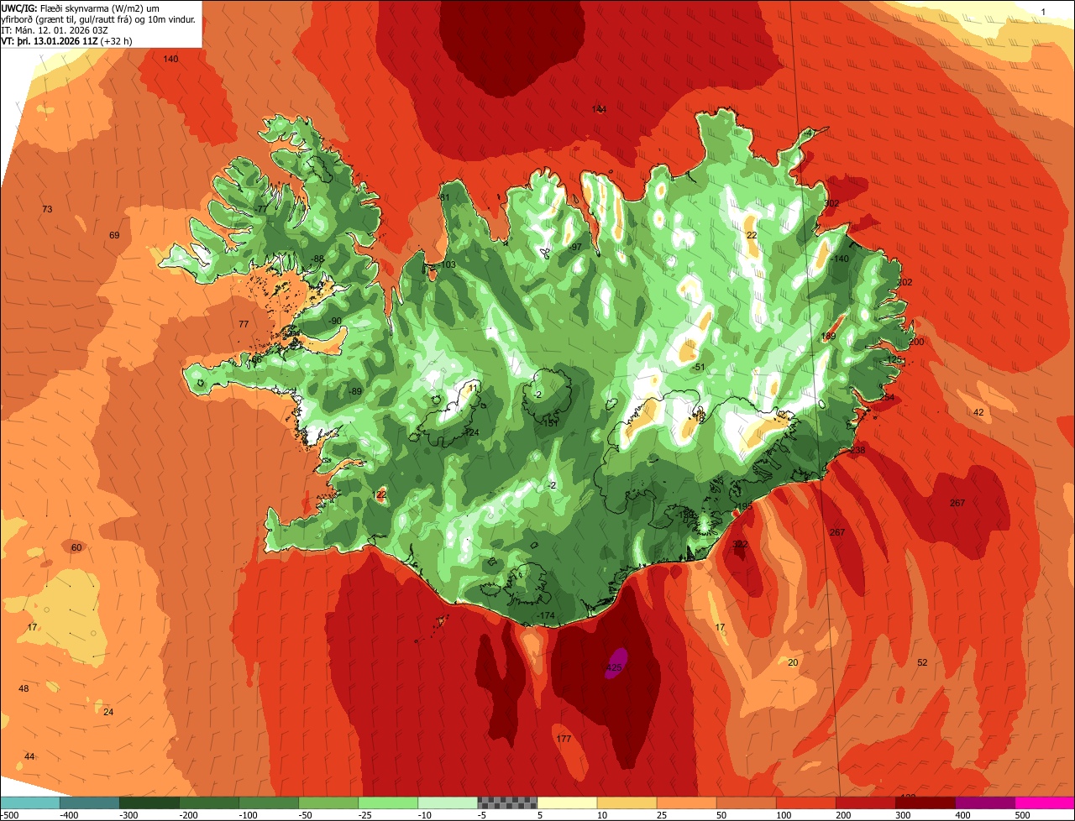The image size is (1075, 821).
Task: Click the '20' value south of Vatnajökull
Action: 793,662
